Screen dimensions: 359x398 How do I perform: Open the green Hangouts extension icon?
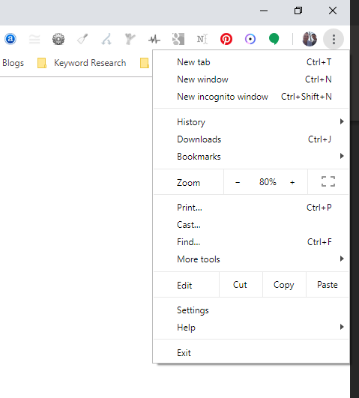[274, 39]
